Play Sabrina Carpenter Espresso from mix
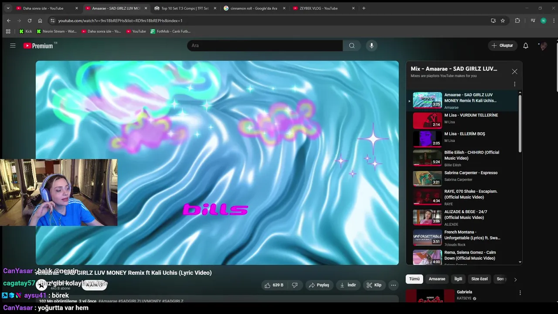 [462, 178]
